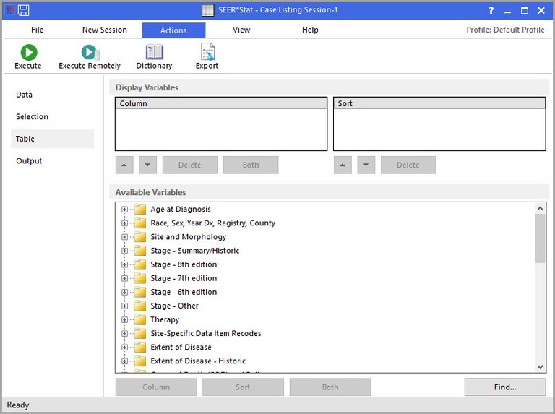The image size is (555, 414).
Task: Expand the Age at Diagnosis folder
Action: (x=125, y=210)
